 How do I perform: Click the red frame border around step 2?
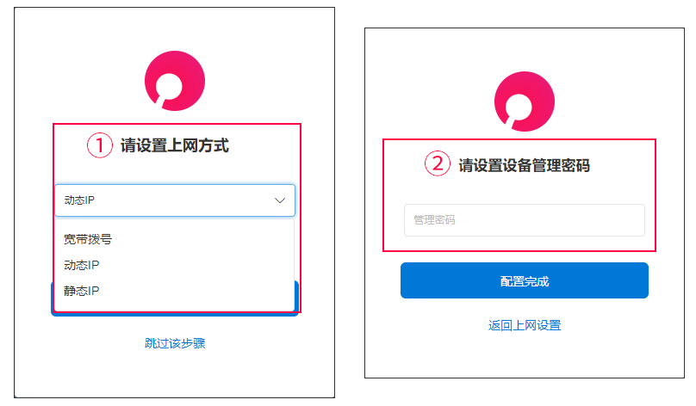tap(519, 139)
